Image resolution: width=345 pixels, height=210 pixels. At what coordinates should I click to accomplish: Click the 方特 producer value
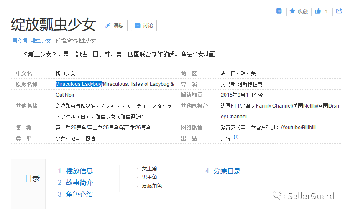coord(225,138)
